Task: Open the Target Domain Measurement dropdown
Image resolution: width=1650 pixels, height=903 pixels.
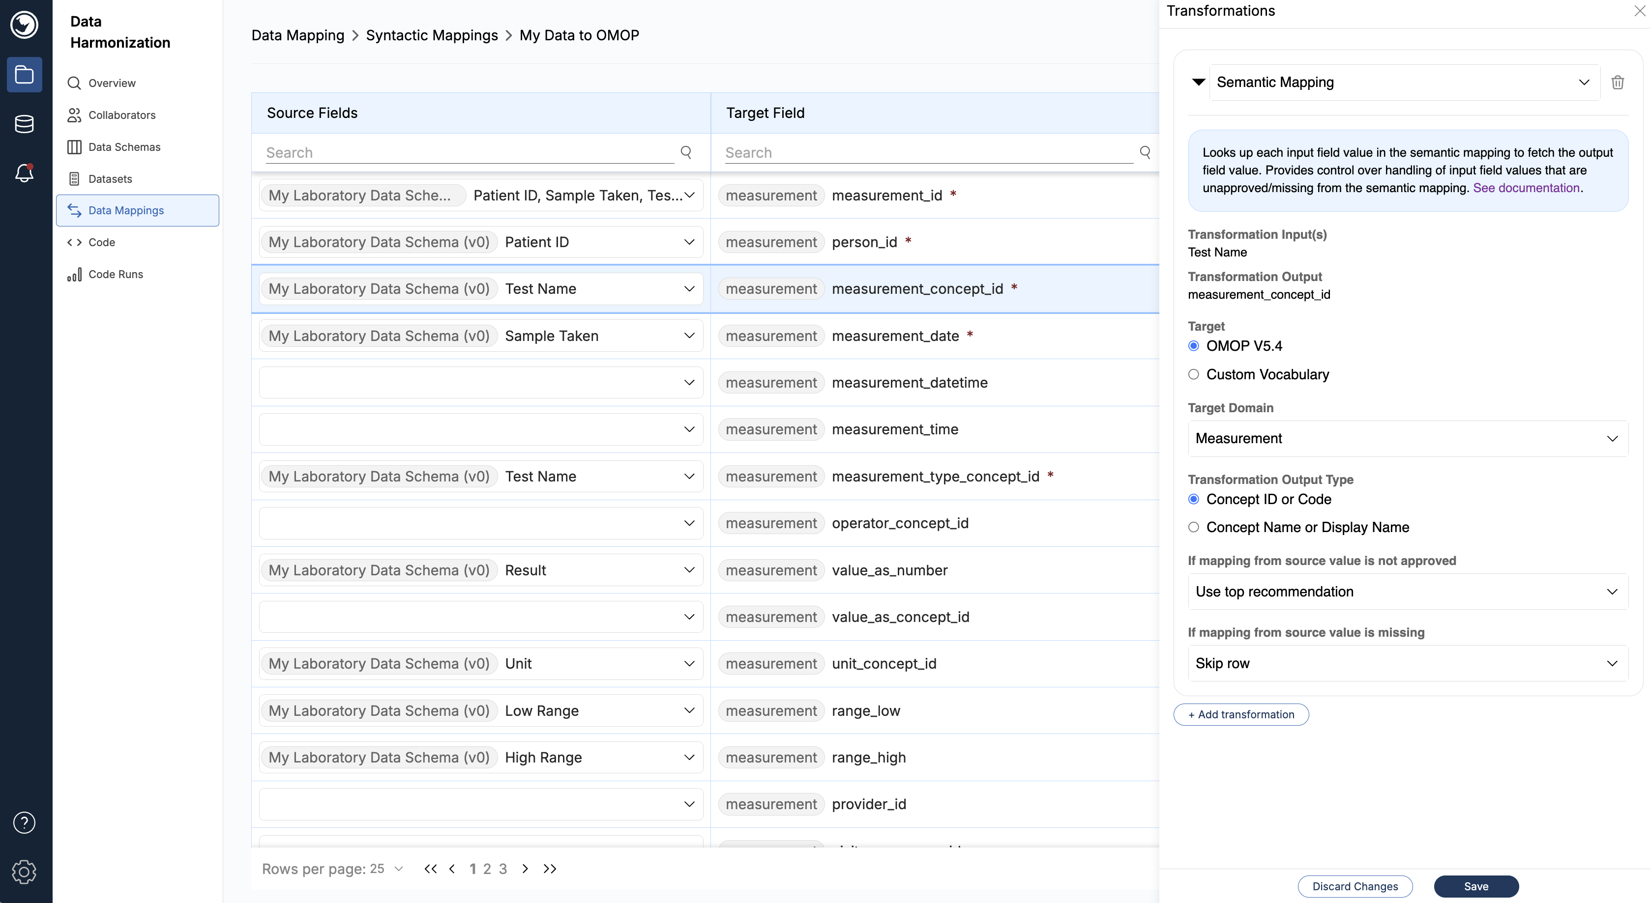Action: point(1407,438)
